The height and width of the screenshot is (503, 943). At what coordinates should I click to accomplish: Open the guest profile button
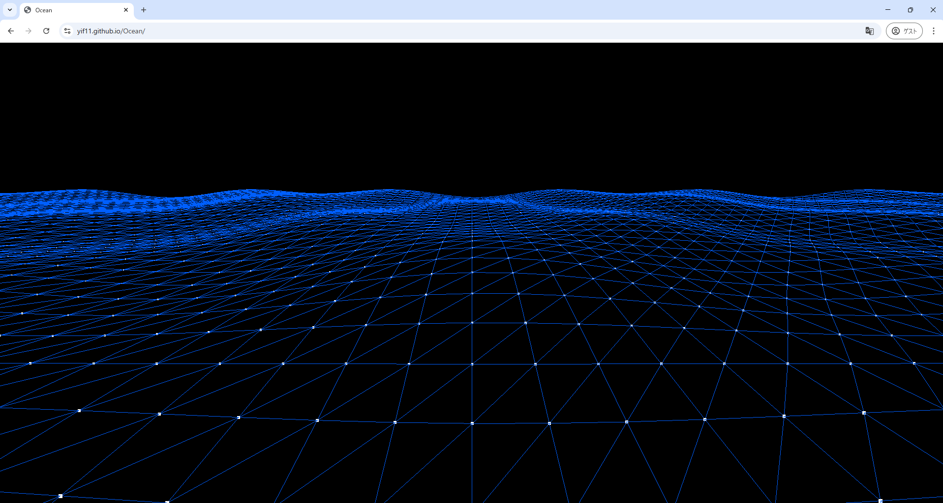point(904,31)
